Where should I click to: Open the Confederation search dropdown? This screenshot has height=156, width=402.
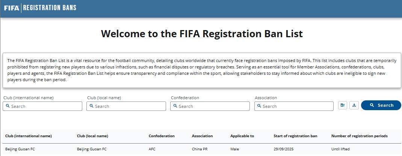(x=213, y=106)
